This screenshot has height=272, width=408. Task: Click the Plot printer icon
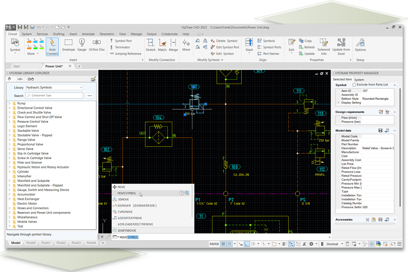coord(32,27)
